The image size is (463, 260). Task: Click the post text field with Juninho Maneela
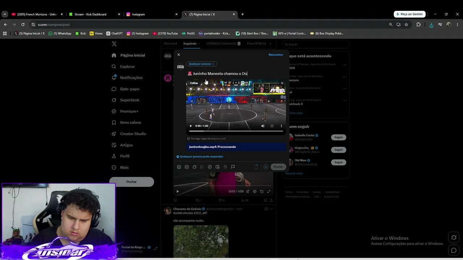[x=235, y=73]
